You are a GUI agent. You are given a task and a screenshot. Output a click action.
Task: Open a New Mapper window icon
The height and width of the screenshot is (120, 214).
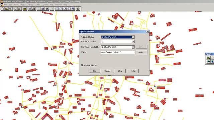(61, 9)
